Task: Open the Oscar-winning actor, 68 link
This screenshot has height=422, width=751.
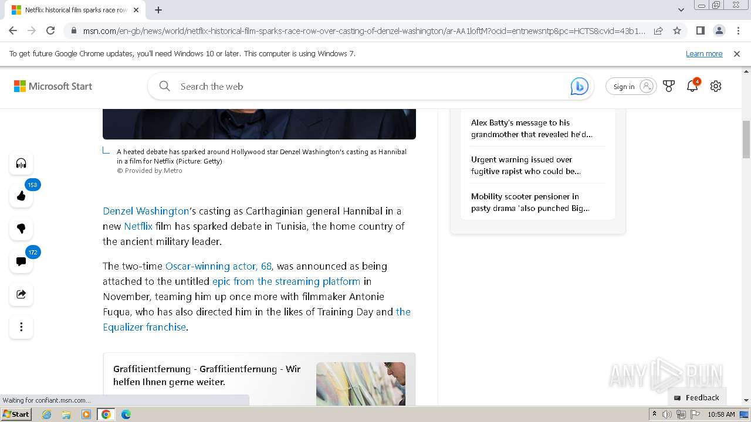Action: [218, 266]
